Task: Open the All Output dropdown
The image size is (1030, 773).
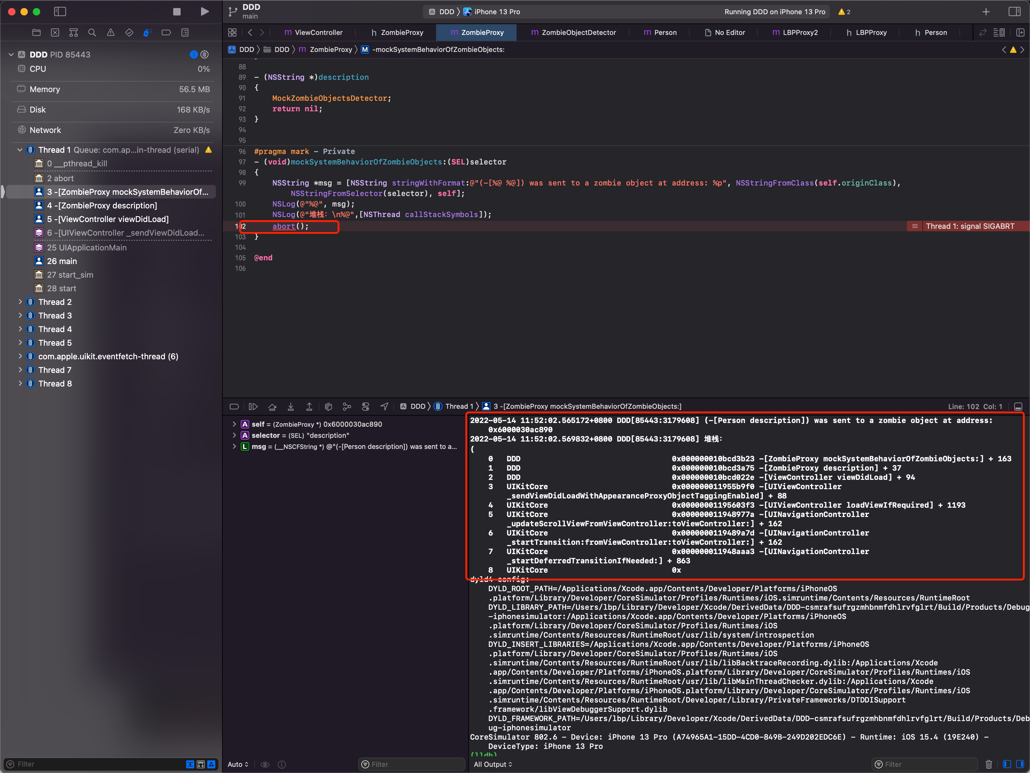Action: click(x=493, y=764)
